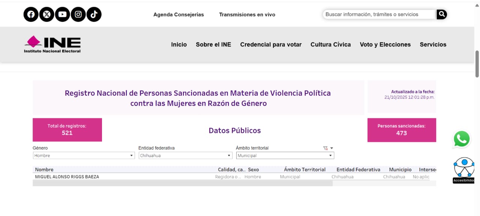This screenshot has width=480, height=216.
Task: Open the TikTok social icon
Action: (x=94, y=15)
